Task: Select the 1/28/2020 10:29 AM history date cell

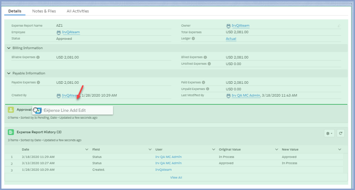Action: 38,170
